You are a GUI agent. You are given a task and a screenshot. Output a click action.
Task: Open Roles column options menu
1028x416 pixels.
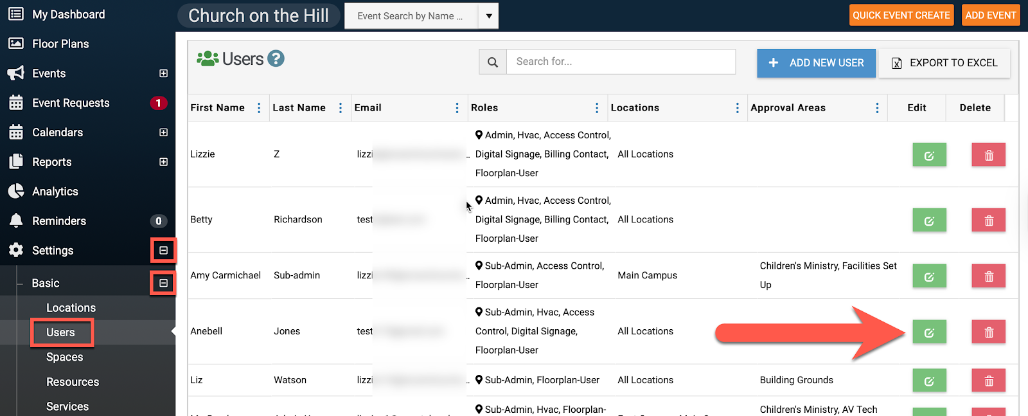(597, 108)
